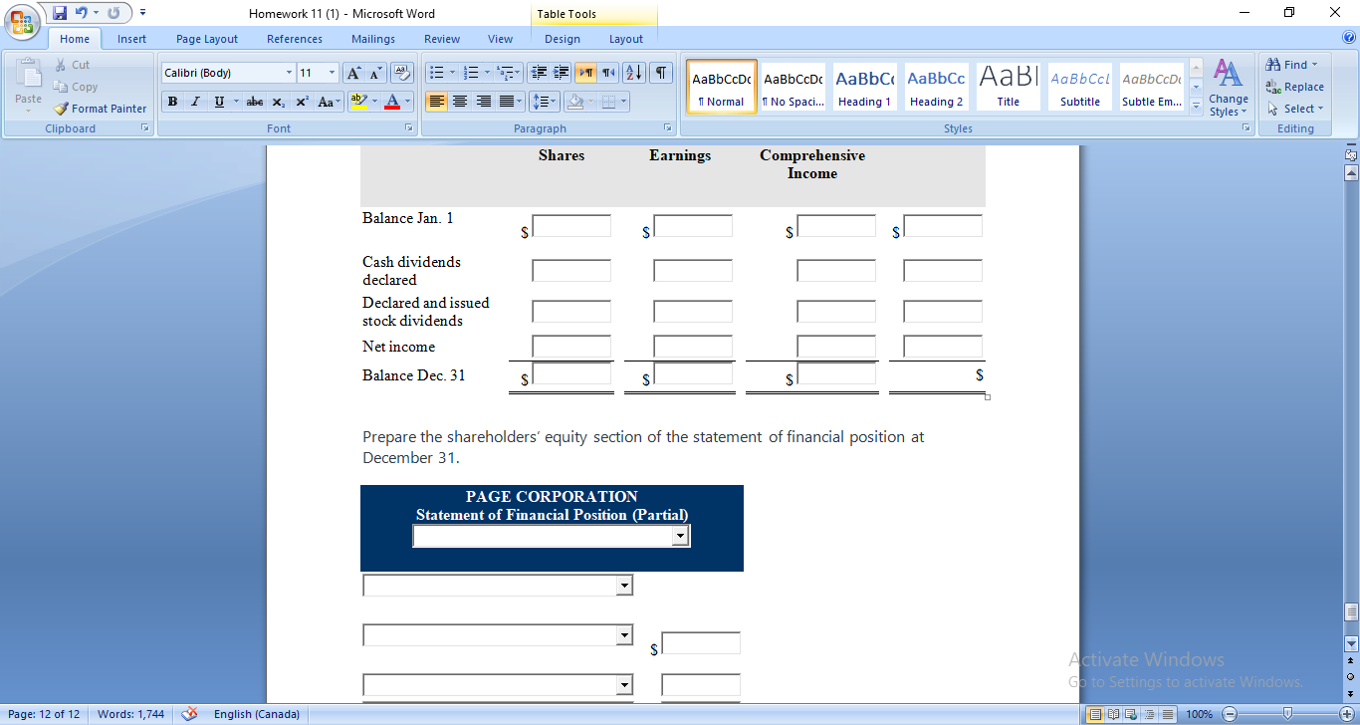The width and height of the screenshot is (1360, 725).
Task: Sort the selected text alphabetically
Action: point(634,73)
